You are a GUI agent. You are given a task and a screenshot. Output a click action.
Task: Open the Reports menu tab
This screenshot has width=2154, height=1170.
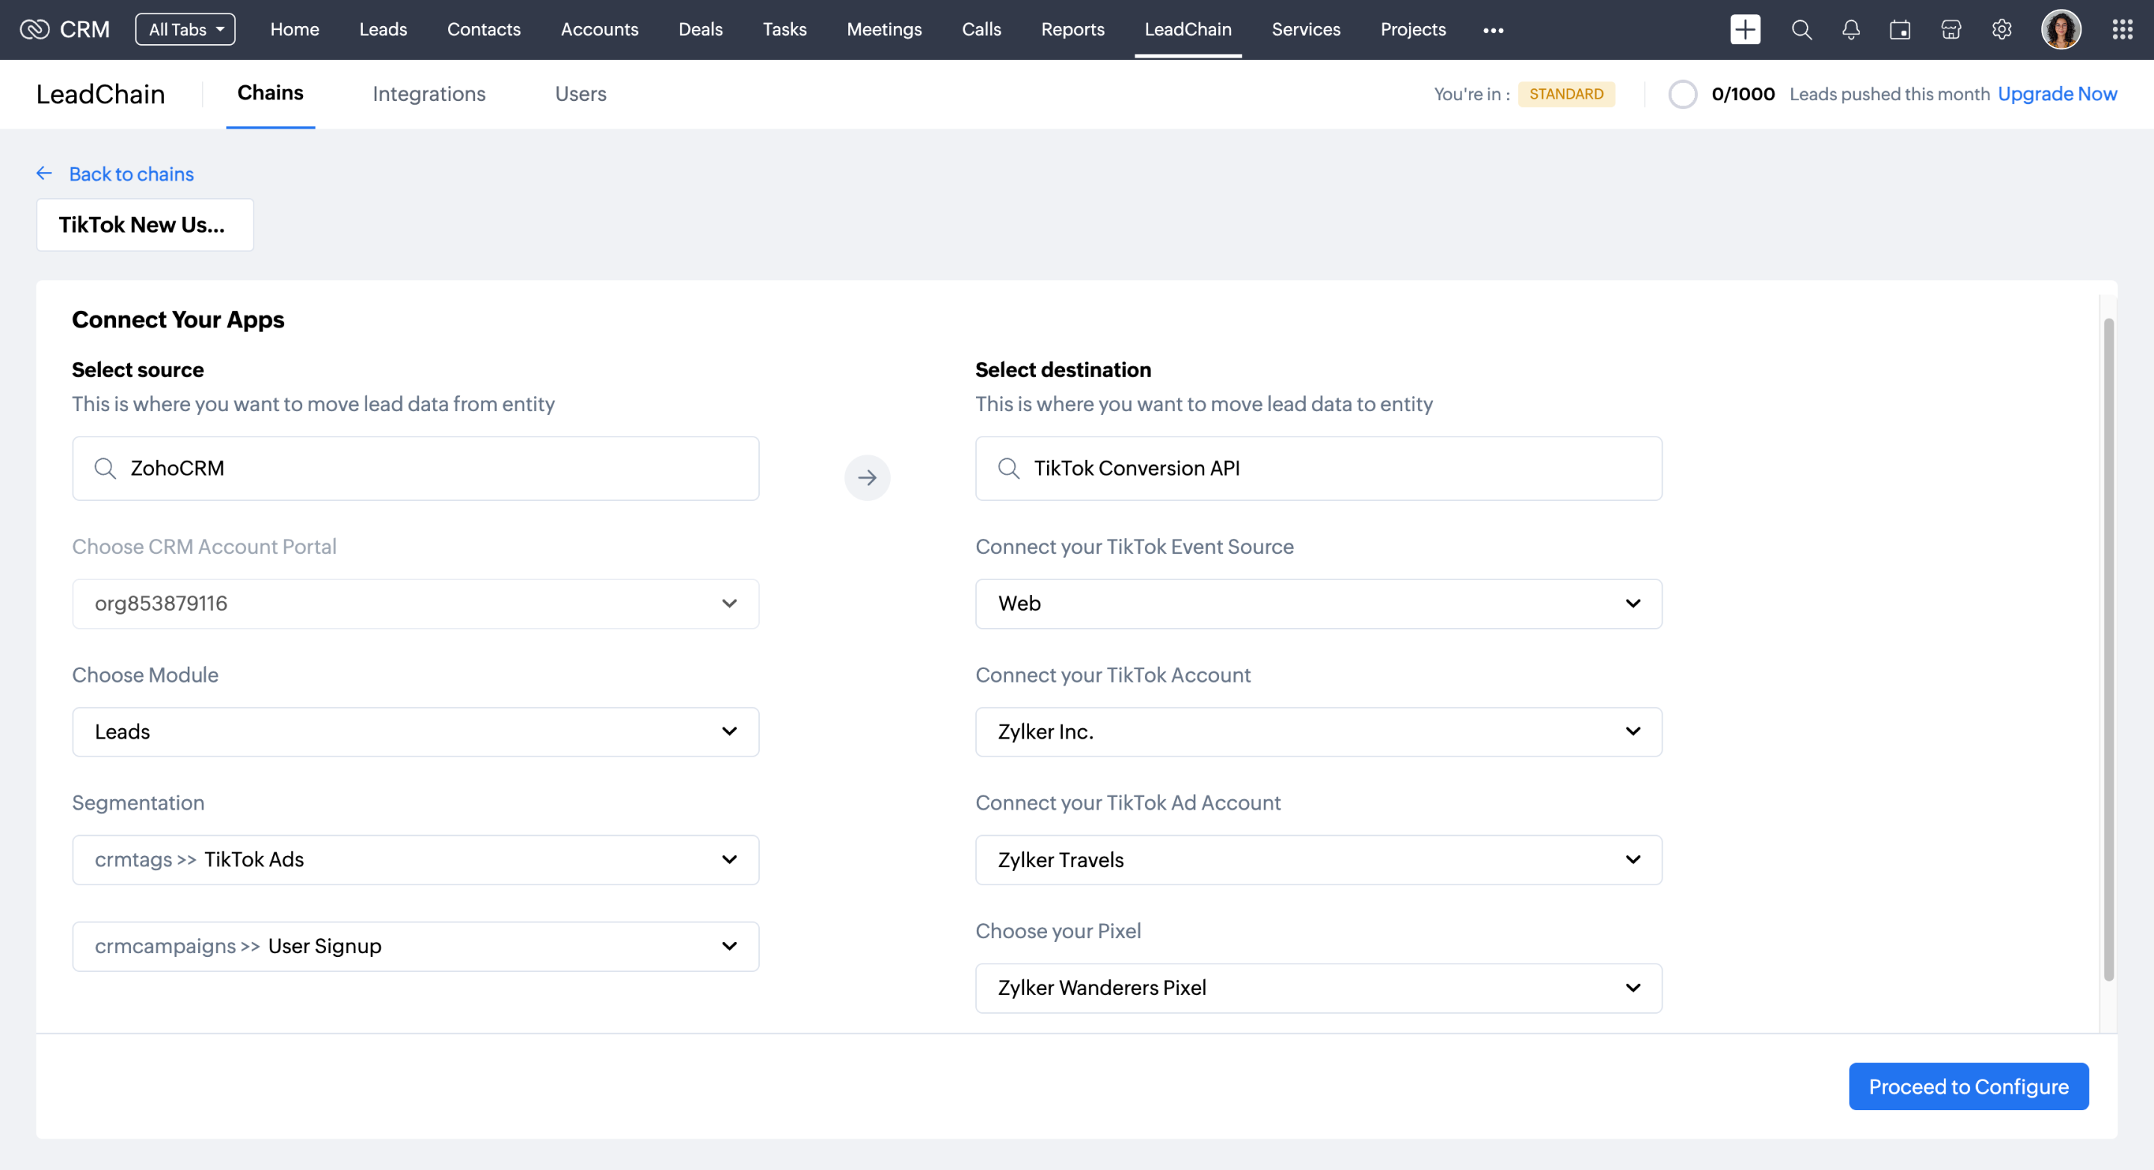click(x=1072, y=30)
